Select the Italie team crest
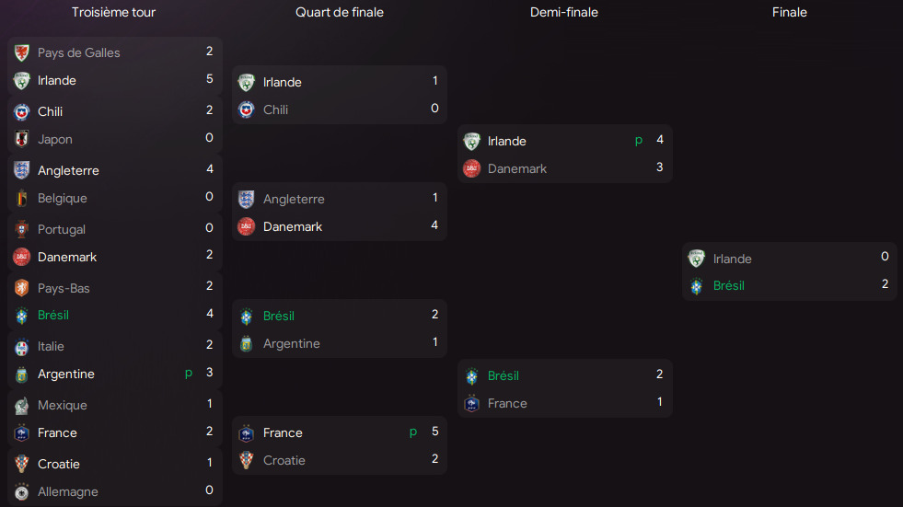Viewport: 903px width, 507px height. coord(22,346)
